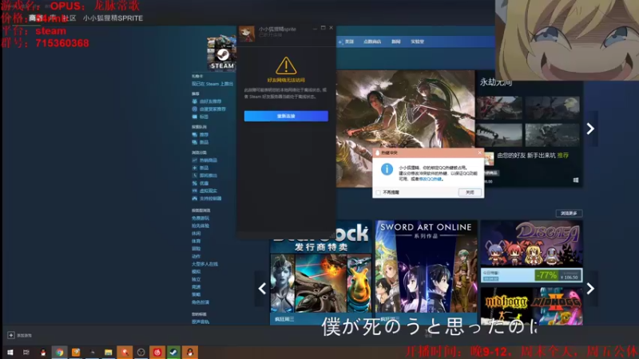Open the last taskbar app with avatar icon

[190, 352]
